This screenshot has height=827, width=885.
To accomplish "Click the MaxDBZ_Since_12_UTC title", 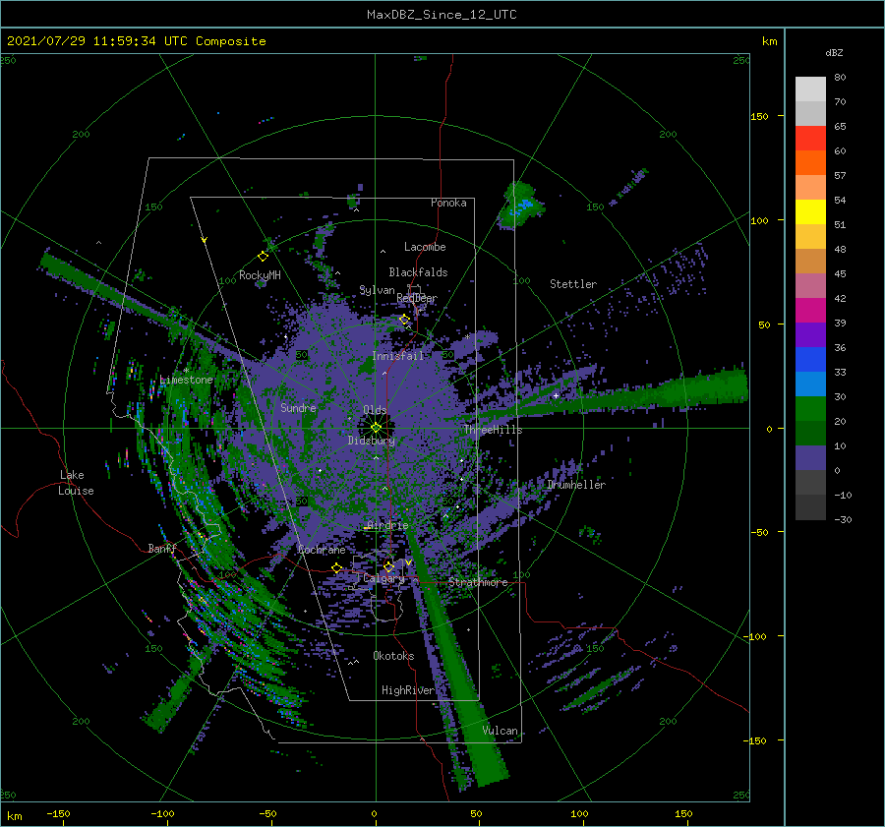I will [442, 15].
